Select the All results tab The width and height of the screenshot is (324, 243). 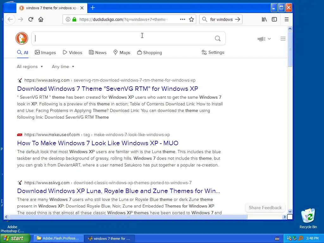click(x=22, y=53)
